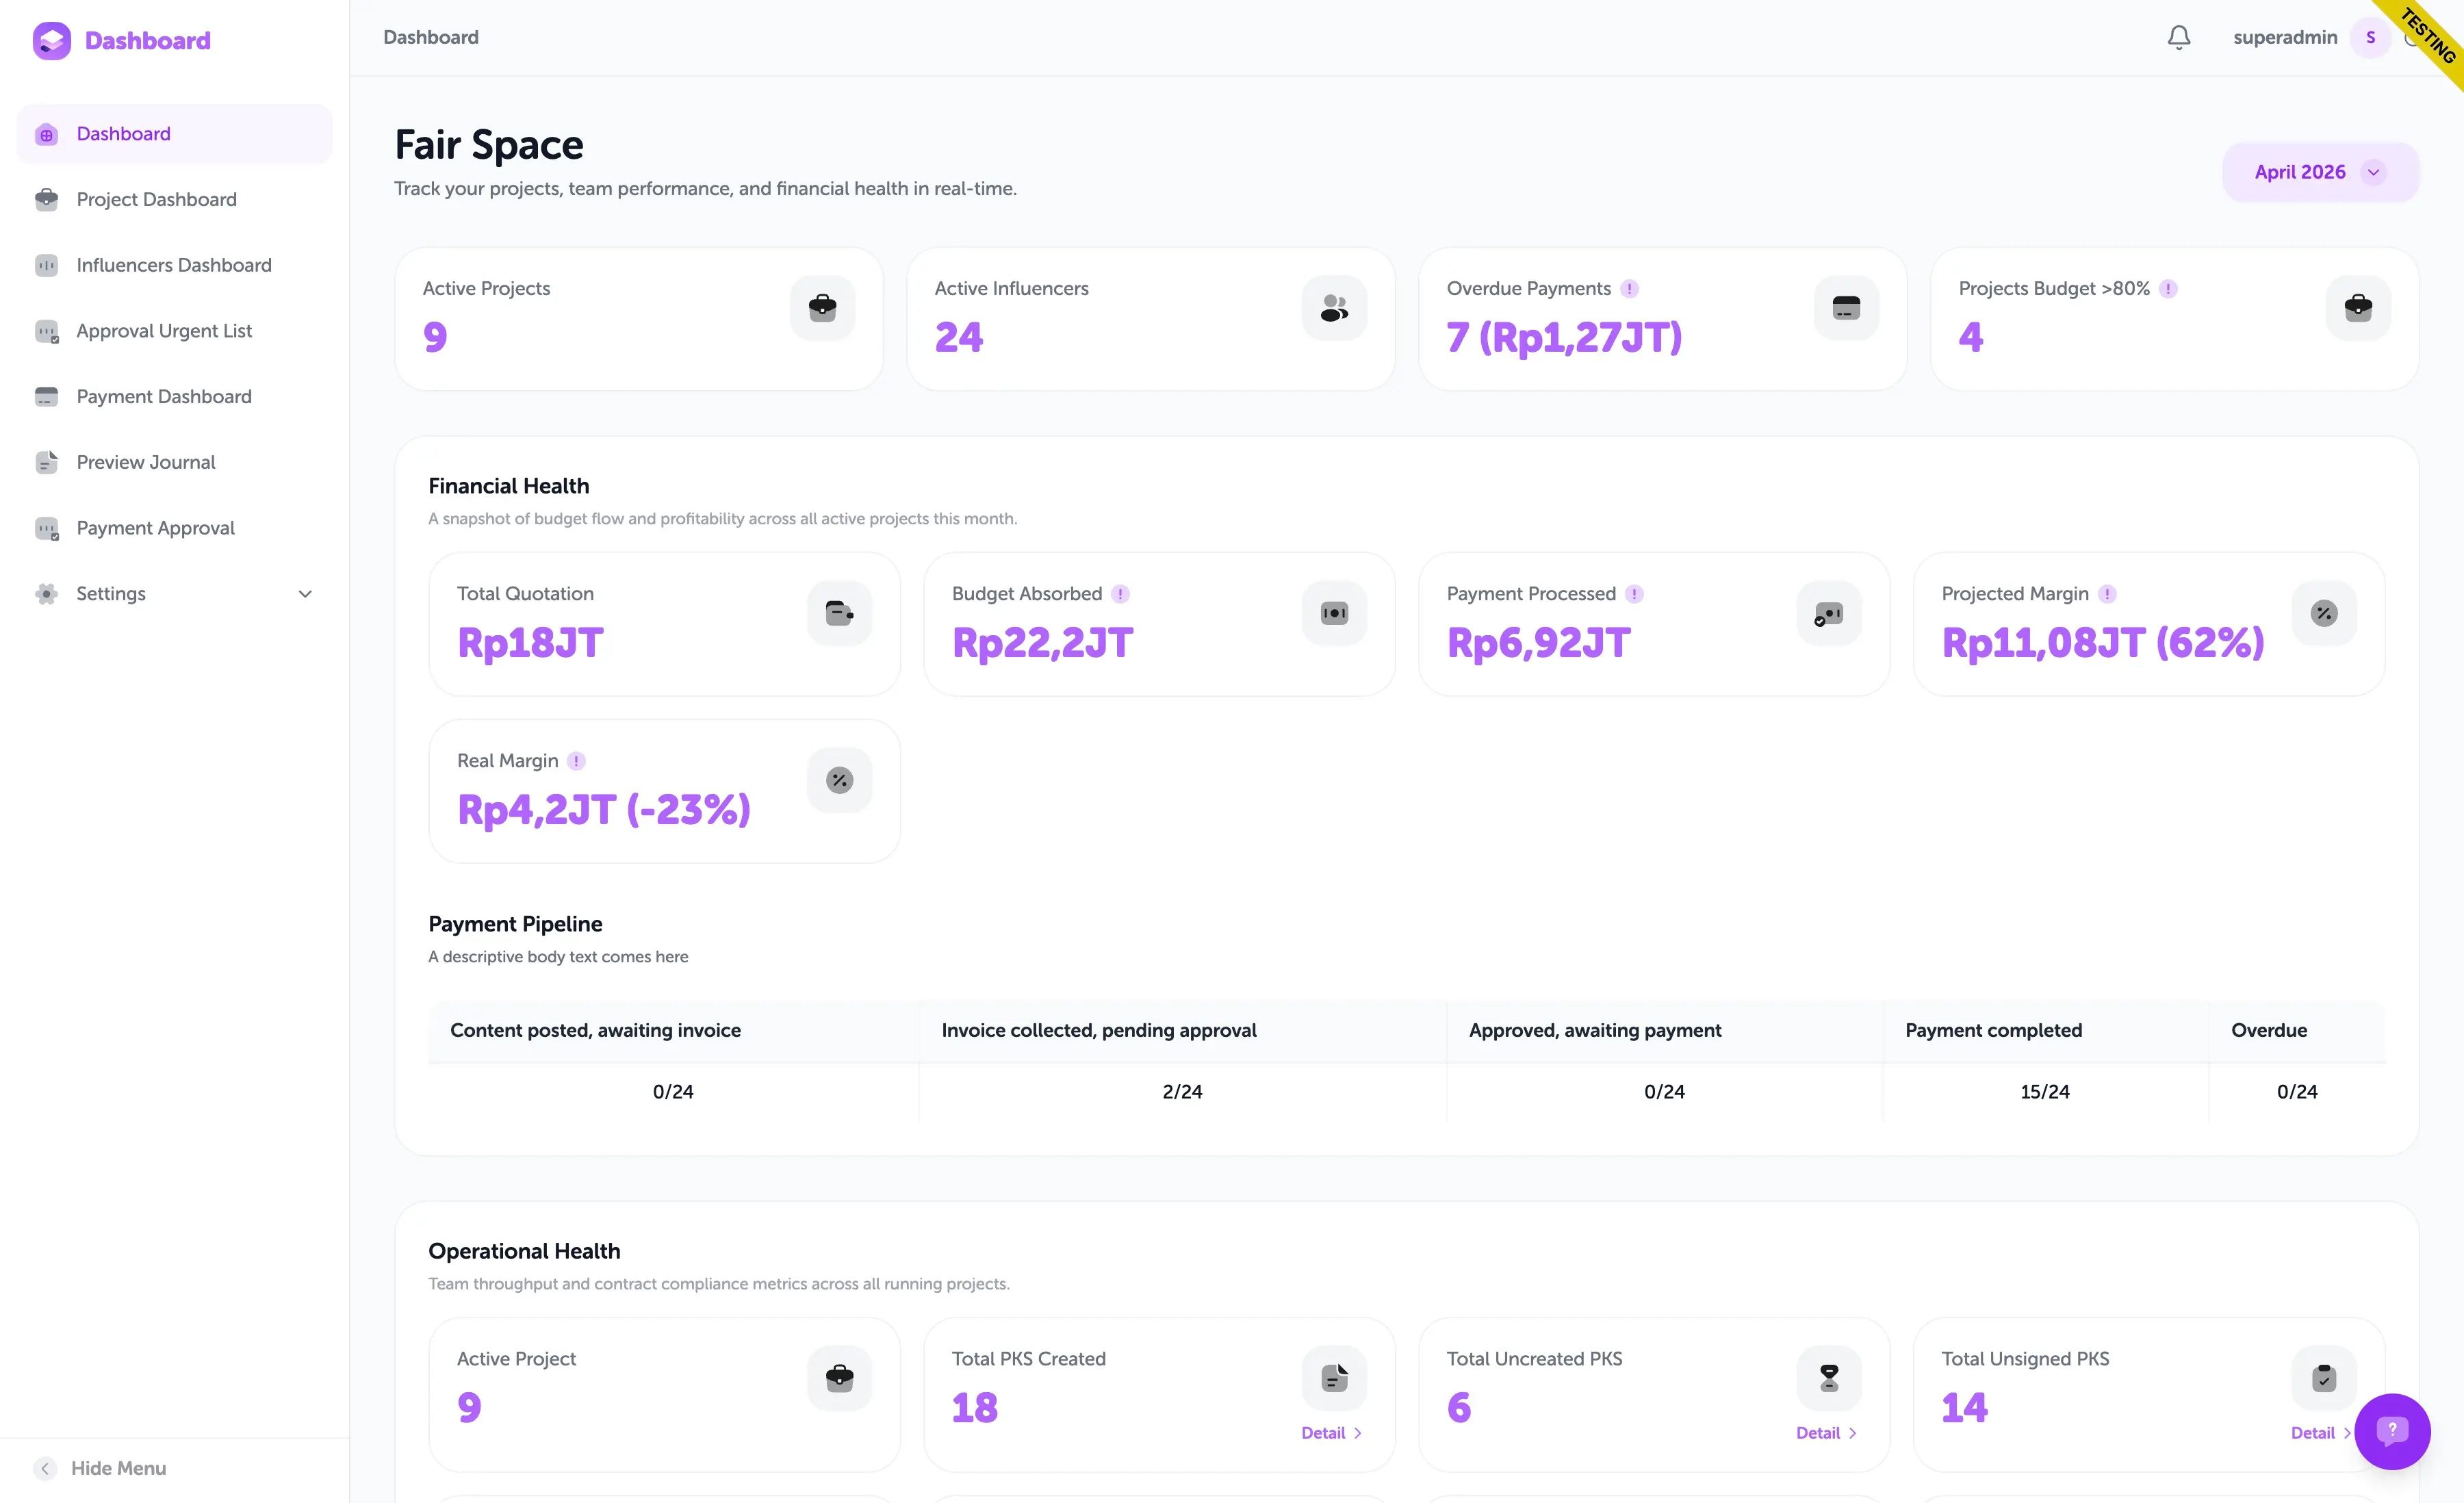The width and height of the screenshot is (2464, 1503).
Task: Click the Dashboard breadcrumb in the top bar
Action: coord(431,38)
